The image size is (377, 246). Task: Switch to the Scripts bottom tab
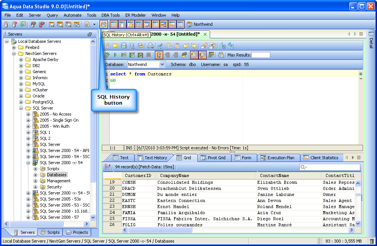pos(50,232)
